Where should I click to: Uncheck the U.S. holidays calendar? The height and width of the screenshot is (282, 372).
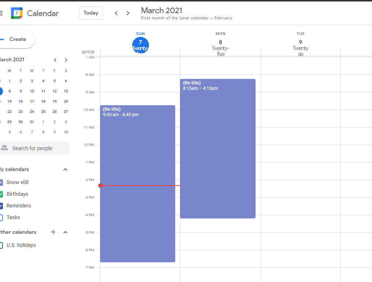(x=1, y=245)
